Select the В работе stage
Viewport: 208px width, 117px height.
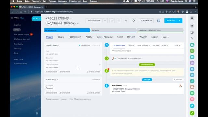point(114,30)
